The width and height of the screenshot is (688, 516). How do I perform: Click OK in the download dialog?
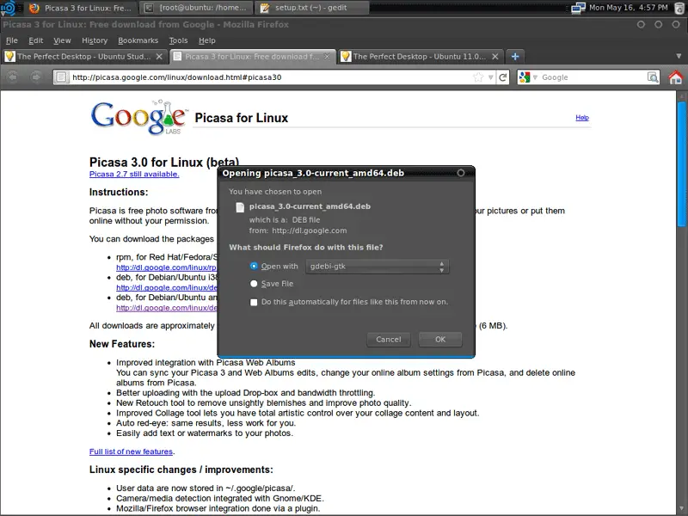coord(440,340)
